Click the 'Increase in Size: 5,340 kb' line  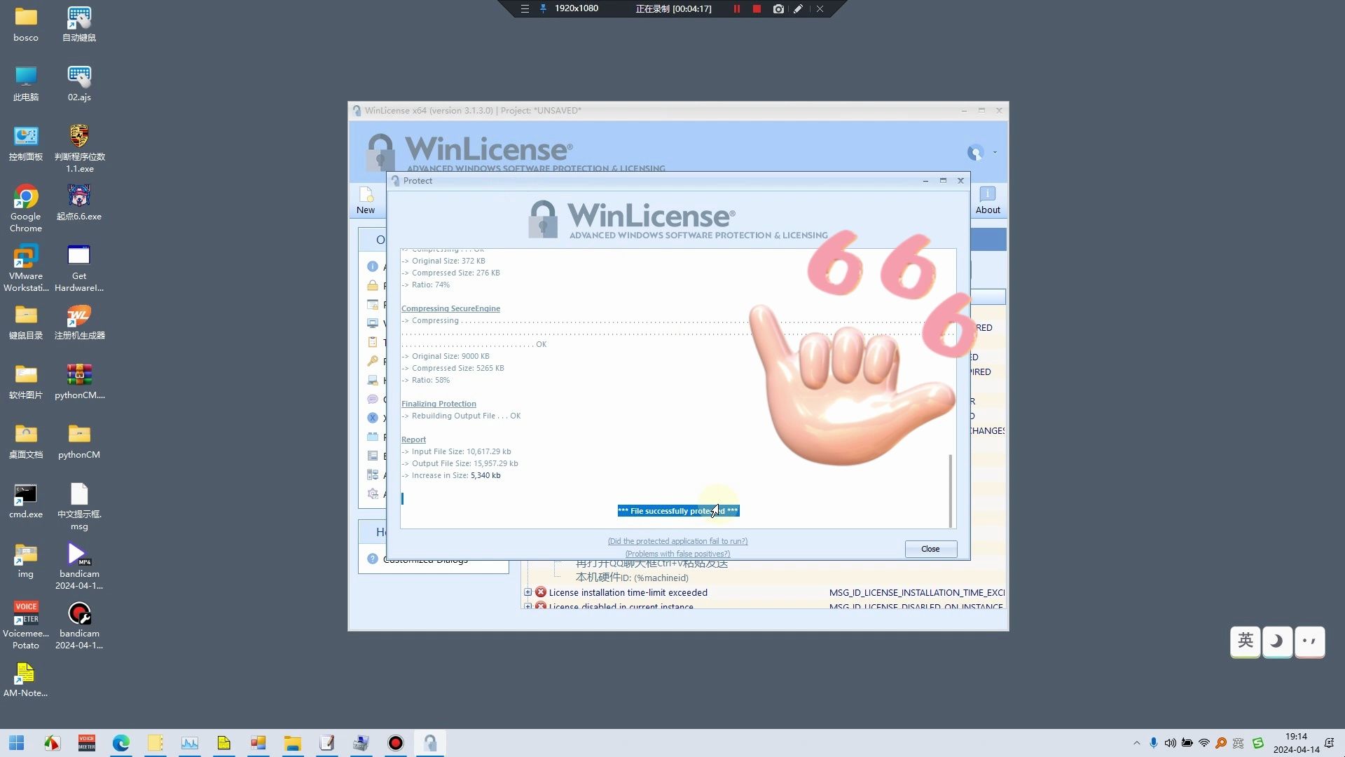(x=450, y=475)
